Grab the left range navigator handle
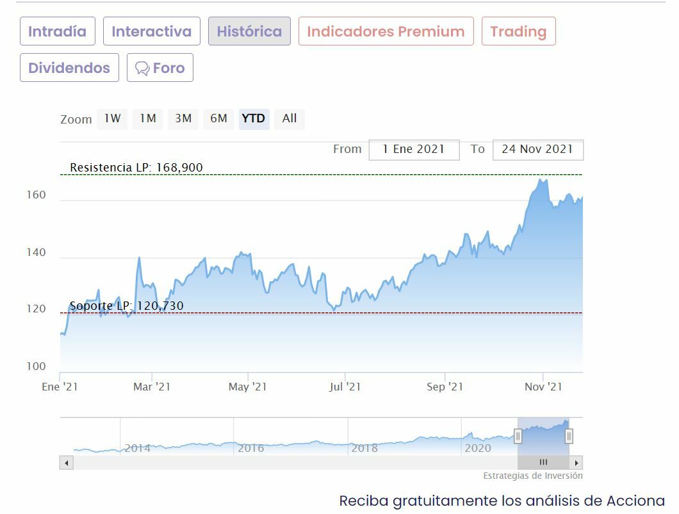 (518, 437)
